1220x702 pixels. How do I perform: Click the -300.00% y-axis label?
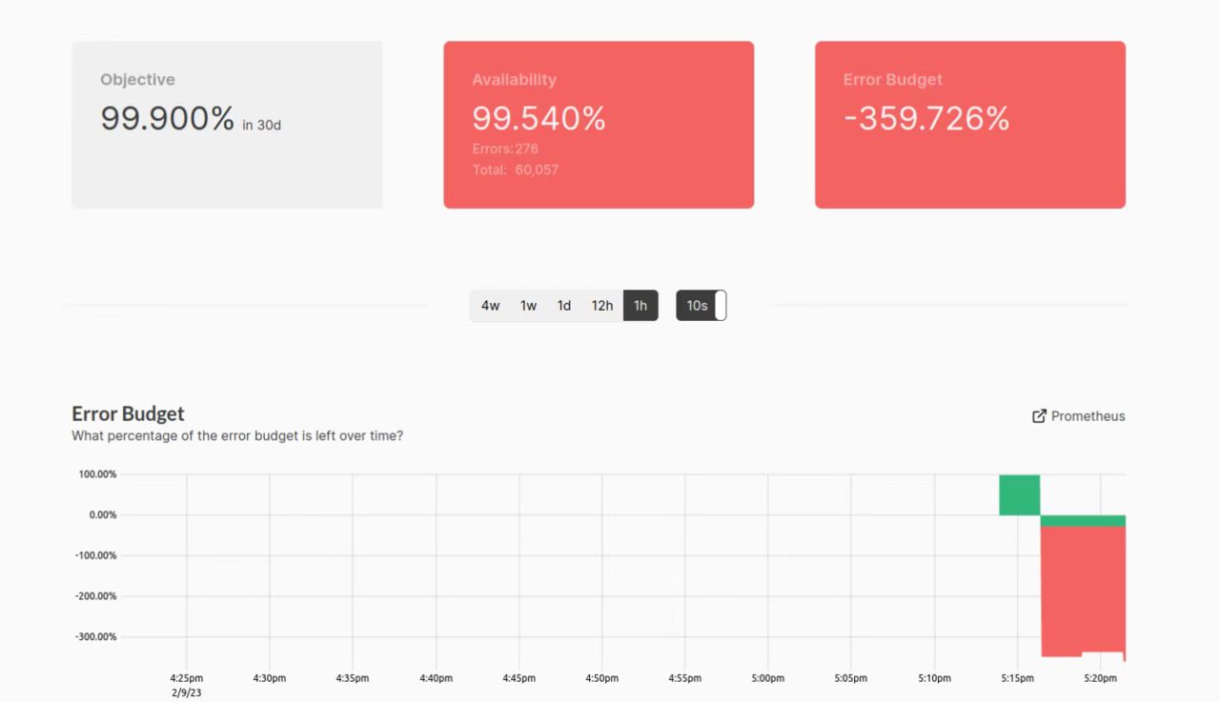click(96, 636)
